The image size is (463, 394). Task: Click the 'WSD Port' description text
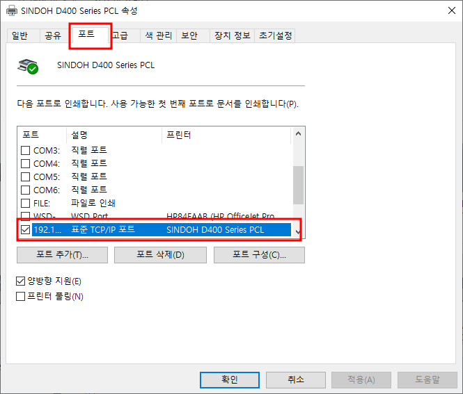(x=90, y=216)
